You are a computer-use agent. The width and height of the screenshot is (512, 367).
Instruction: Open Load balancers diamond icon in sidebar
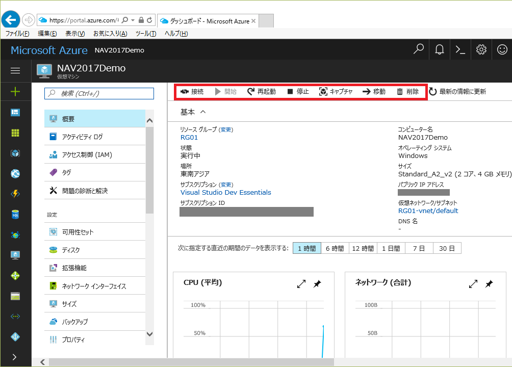(15, 276)
